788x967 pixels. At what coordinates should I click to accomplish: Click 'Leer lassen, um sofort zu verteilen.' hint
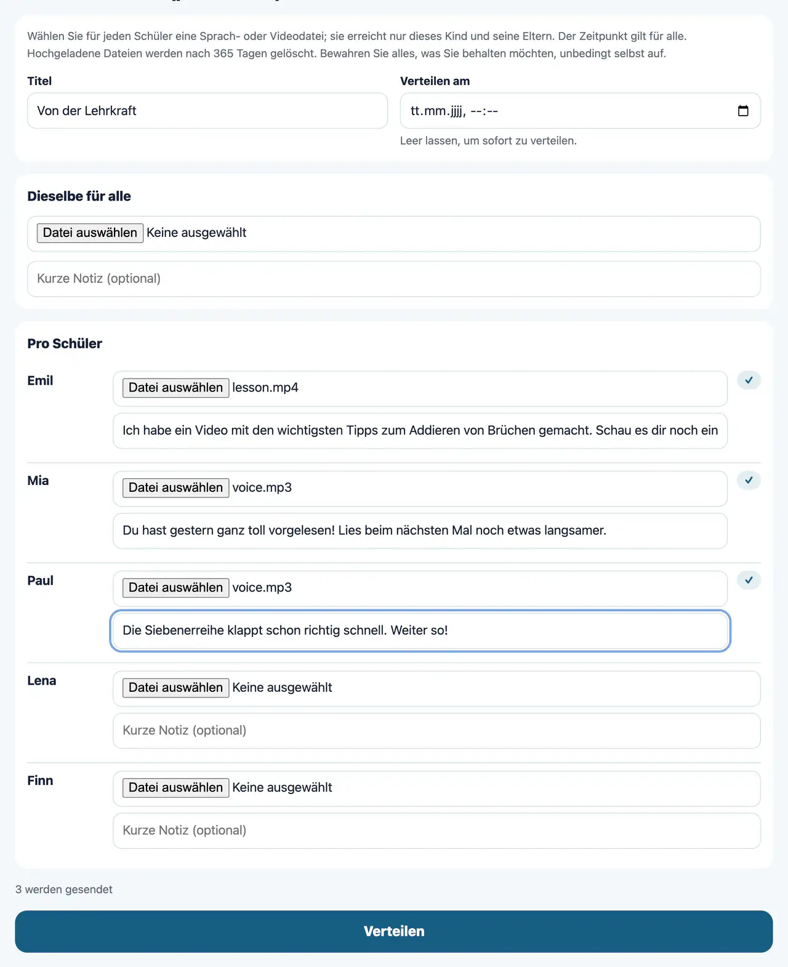(488, 141)
